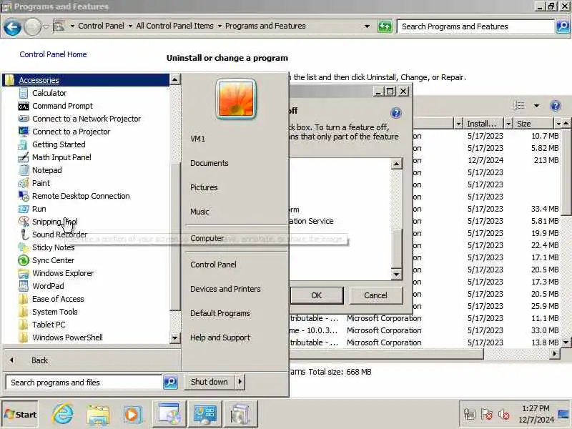
Task: Open the Shut down options arrow
Action: (240, 382)
